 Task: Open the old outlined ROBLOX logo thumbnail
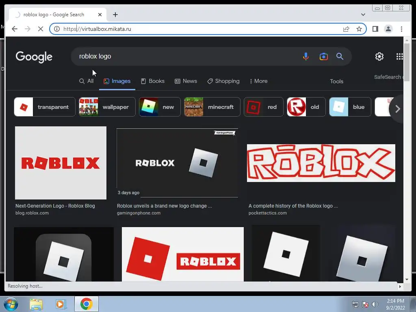tap(321, 163)
